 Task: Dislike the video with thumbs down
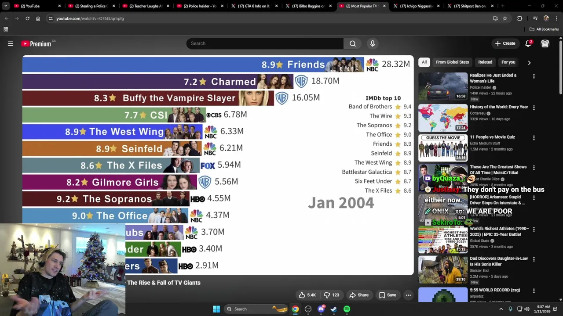tap(332, 295)
